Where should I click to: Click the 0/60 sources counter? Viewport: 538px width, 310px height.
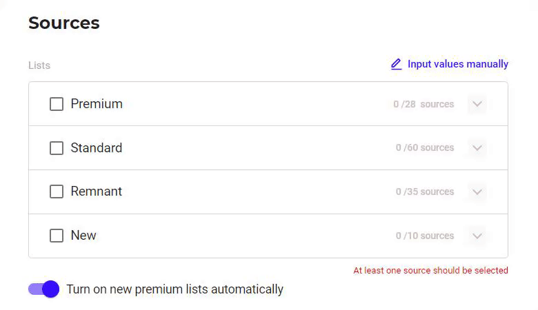(425, 147)
